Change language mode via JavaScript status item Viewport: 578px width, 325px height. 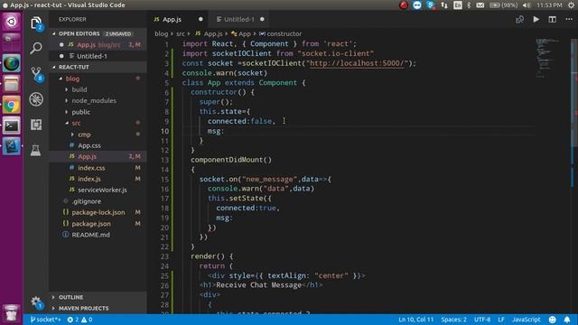coord(526,320)
